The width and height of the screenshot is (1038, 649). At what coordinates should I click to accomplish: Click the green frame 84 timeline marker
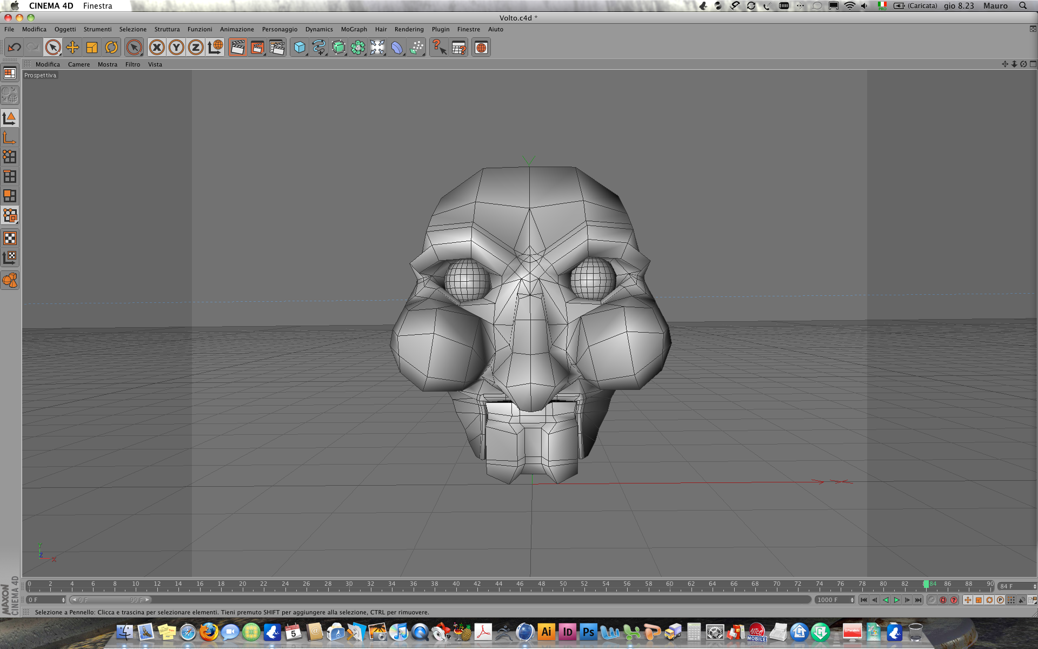[x=926, y=584]
